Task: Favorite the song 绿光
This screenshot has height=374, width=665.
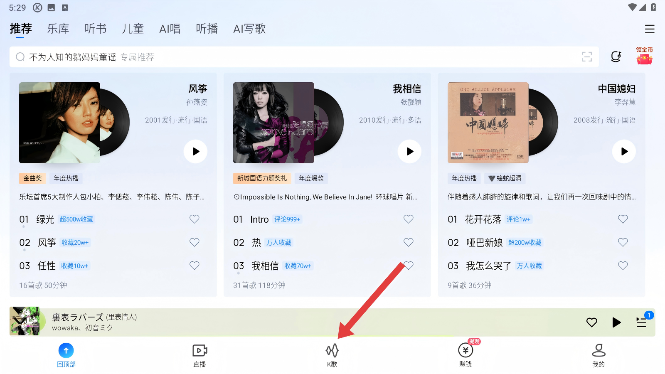Action: click(195, 219)
